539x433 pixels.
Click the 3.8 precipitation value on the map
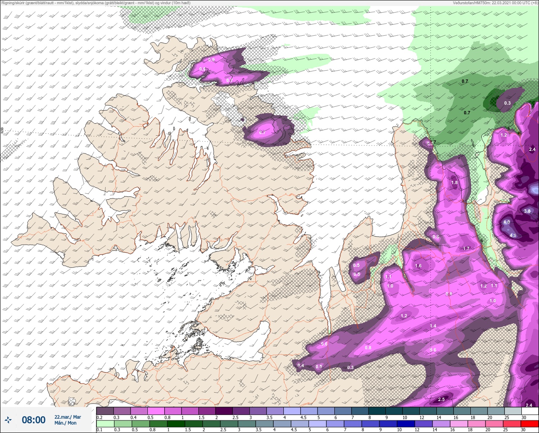point(527,211)
